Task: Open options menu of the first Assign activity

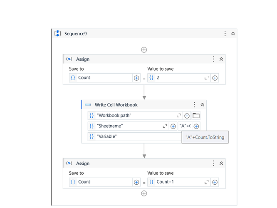Action: point(213,59)
